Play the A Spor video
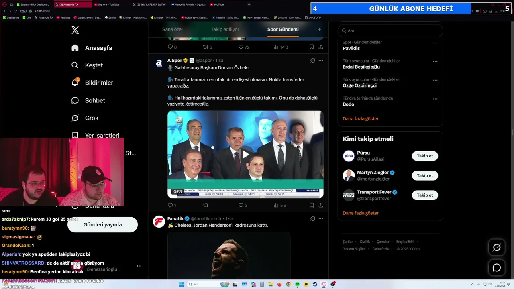The image size is (514, 289). click(x=245, y=154)
